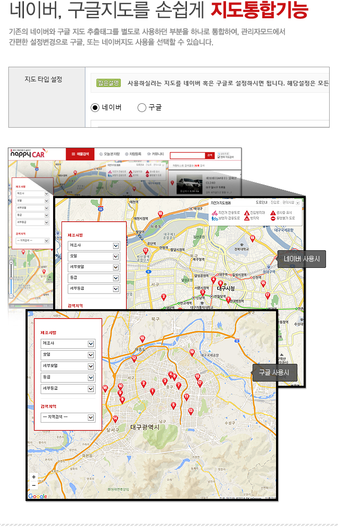The width and height of the screenshot is (338, 527).
Task: Open the 오늘본차량 menu item
Action: [x=109, y=154]
